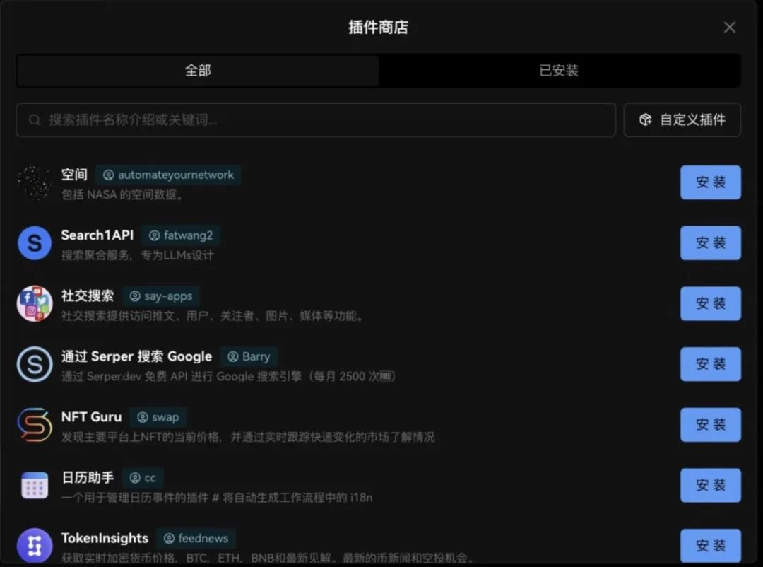
Task: Click the 管理日历事件的插件 description
Action: click(x=217, y=497)
